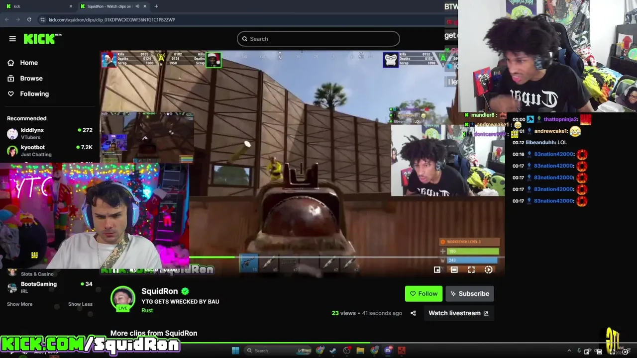Click kyootbot channel avatar
This screenshot has height=358, width=637.
(12, 151)
